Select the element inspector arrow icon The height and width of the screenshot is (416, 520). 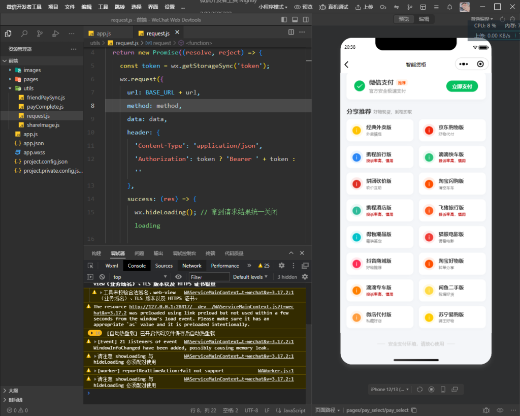(90, 266)
